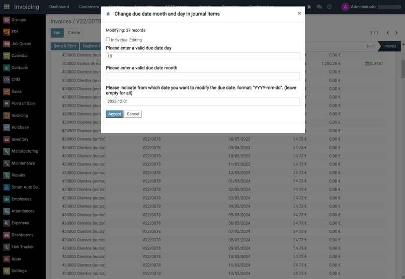Click Send & Print button

pos(65,46)
